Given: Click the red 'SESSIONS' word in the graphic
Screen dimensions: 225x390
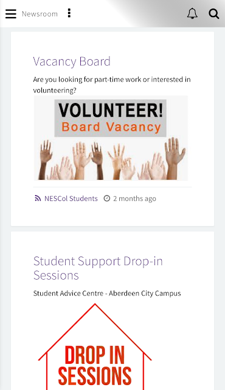Looking at the screenshot, I should (95, 376).
